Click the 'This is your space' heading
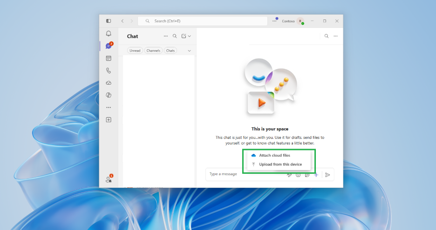The height and width of the screenshot is (230, 436). (270, 129)
